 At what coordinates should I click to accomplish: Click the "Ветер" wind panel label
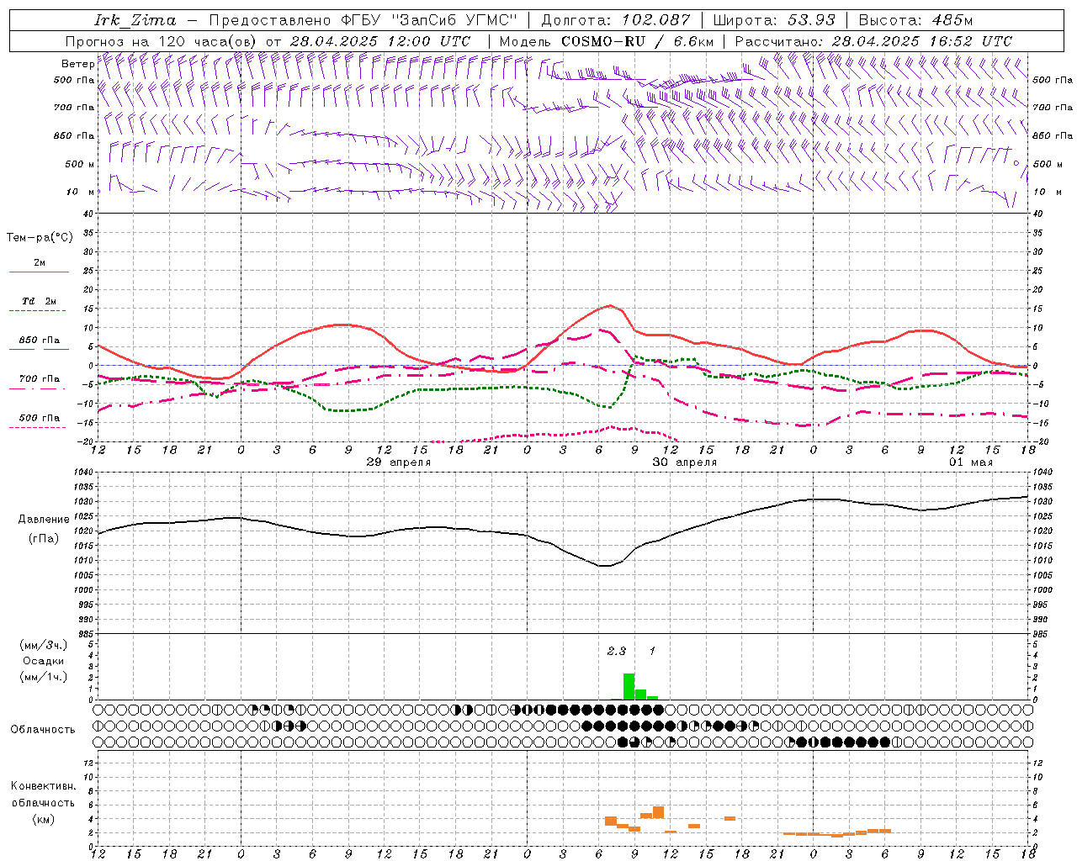[x=77, y=64]
